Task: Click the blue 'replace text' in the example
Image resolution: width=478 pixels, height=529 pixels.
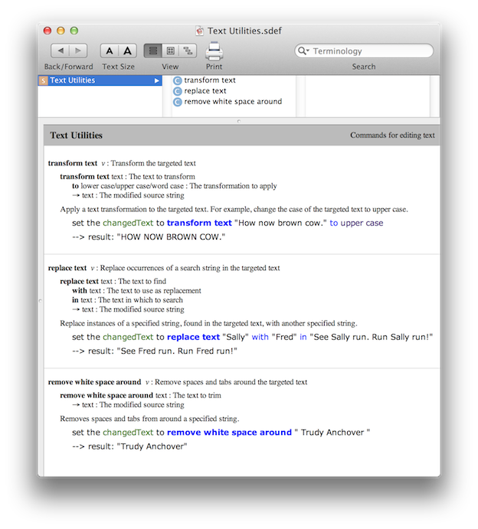Action: [x=194, y=337]
